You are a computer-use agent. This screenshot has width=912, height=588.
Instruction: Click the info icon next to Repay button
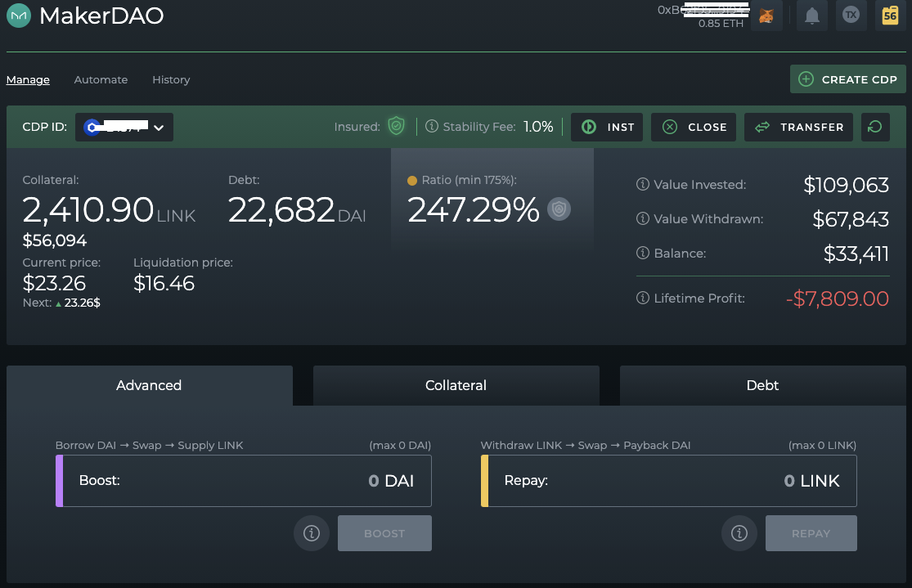pos(739,532)
